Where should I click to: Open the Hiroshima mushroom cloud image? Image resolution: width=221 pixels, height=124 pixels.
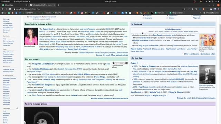pyautogui.click(x=207, y=74)
